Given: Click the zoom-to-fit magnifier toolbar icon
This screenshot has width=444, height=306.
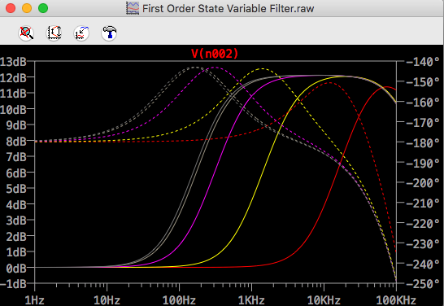Looking at the screenshot, I should pos(26,33).
